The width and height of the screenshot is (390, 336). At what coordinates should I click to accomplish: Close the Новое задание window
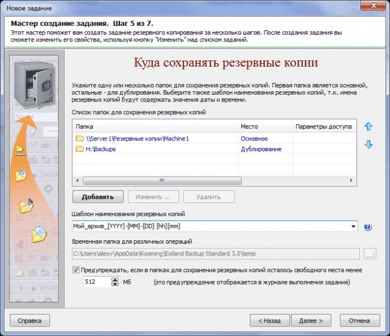373,6
